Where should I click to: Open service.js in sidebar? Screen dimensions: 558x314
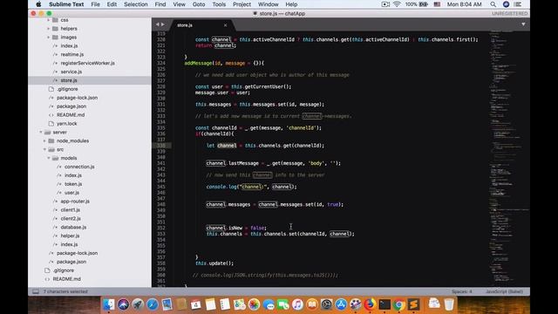71,72
